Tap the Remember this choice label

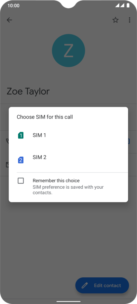56,181
